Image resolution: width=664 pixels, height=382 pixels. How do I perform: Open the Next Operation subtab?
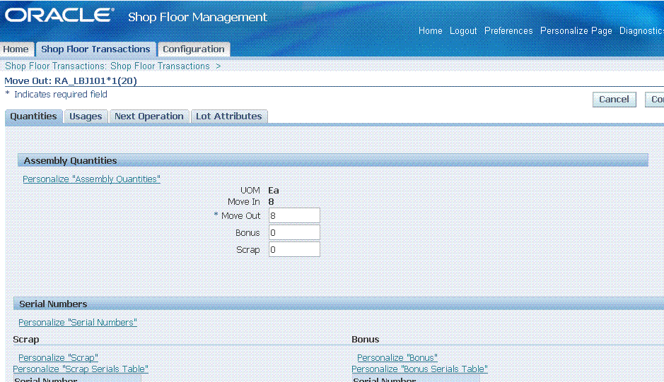149,117
